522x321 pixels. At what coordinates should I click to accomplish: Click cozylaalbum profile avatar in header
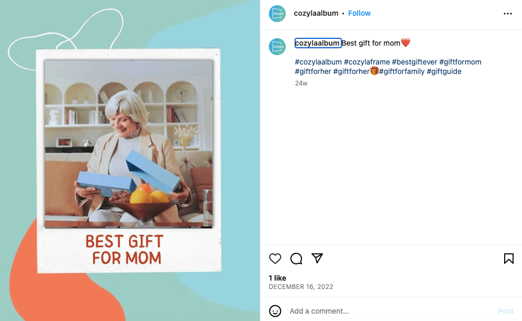click(277, 14)
